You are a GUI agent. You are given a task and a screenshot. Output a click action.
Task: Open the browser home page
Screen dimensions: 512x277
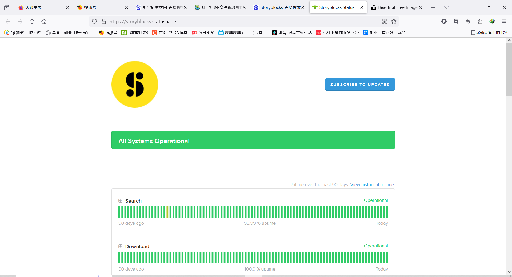tap(44, 22)
